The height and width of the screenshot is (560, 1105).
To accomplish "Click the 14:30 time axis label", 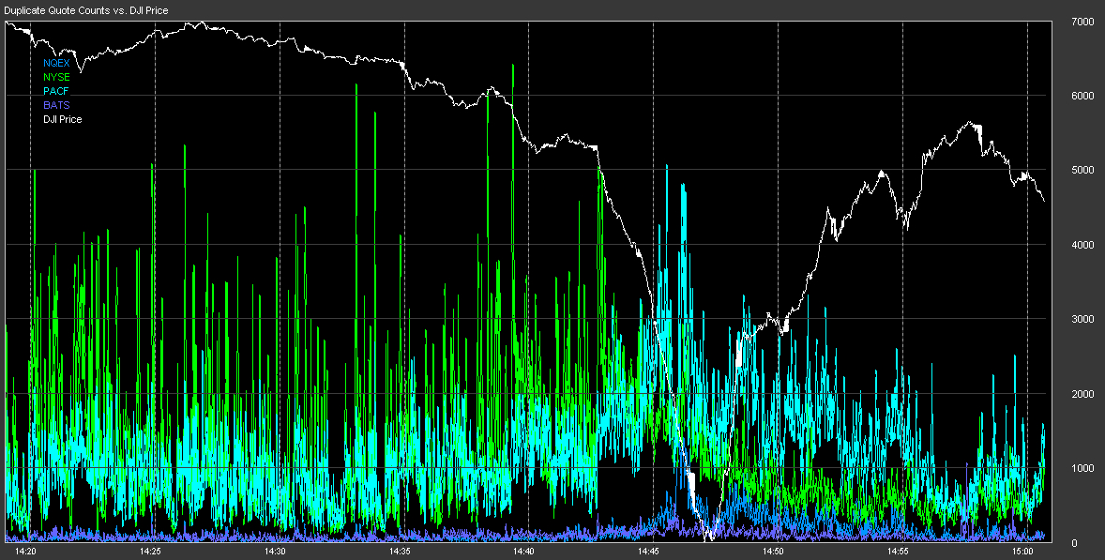I will coord(275,552).
